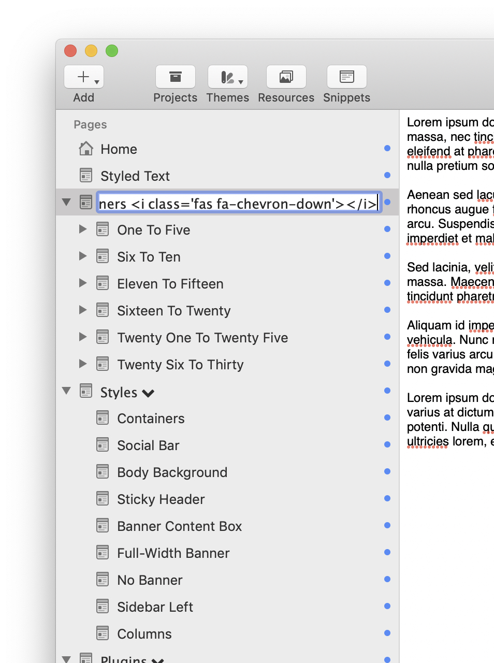Image resolution: width=494 pixels, height=663 pixels.
Task: Open the Snippets toolbar icon
Action: click(347, 77)
